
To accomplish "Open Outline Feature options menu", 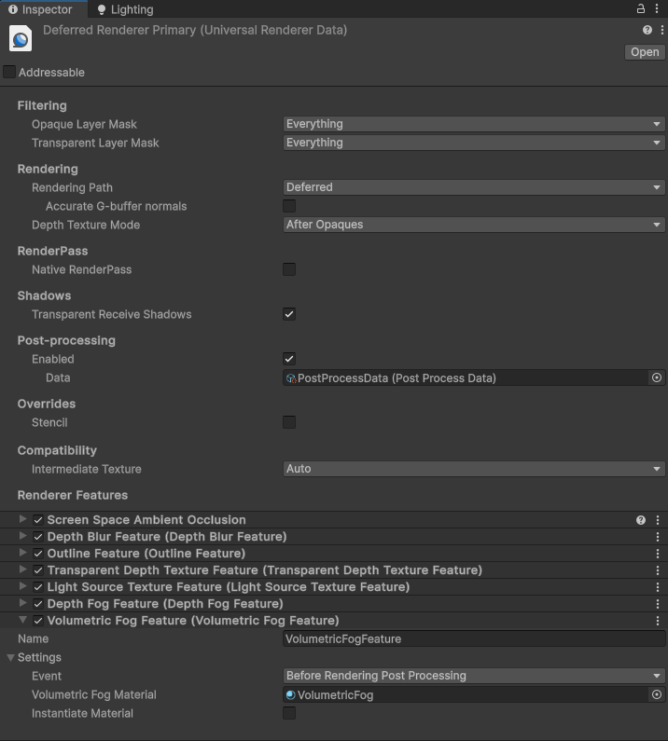I will point(658,554).
